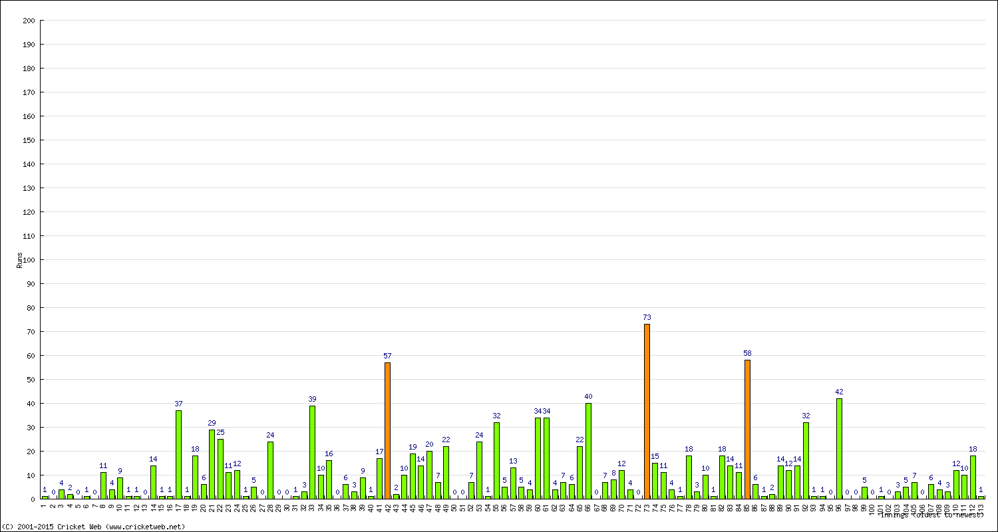Screen dimensions: 998x532
Task: Click the "200" y-axis label
Action: (x=29, y=21)
